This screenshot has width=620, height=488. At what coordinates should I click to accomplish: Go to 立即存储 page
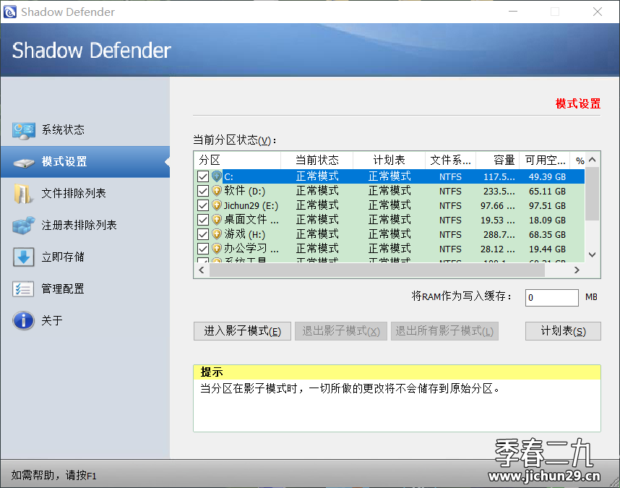coord(85,257)
